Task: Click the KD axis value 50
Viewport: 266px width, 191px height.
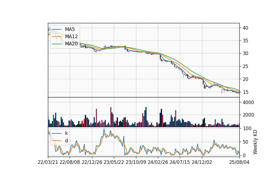Action: pyautogui.click(x=245, y=142)
